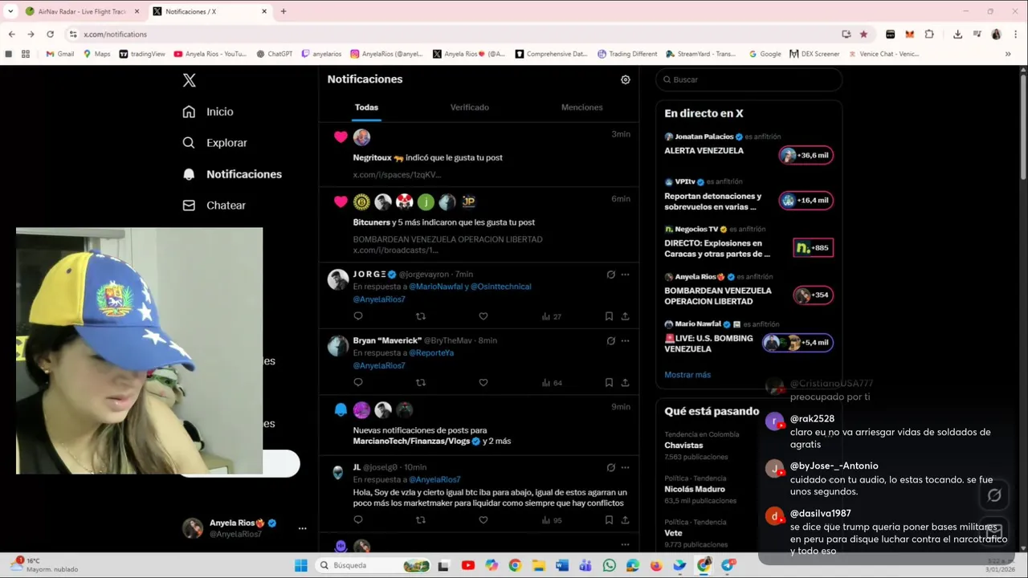Share JORGE's post
The height and width of the screenshot is (578, 1028).
pyautogui.click(x=625, y=316)
